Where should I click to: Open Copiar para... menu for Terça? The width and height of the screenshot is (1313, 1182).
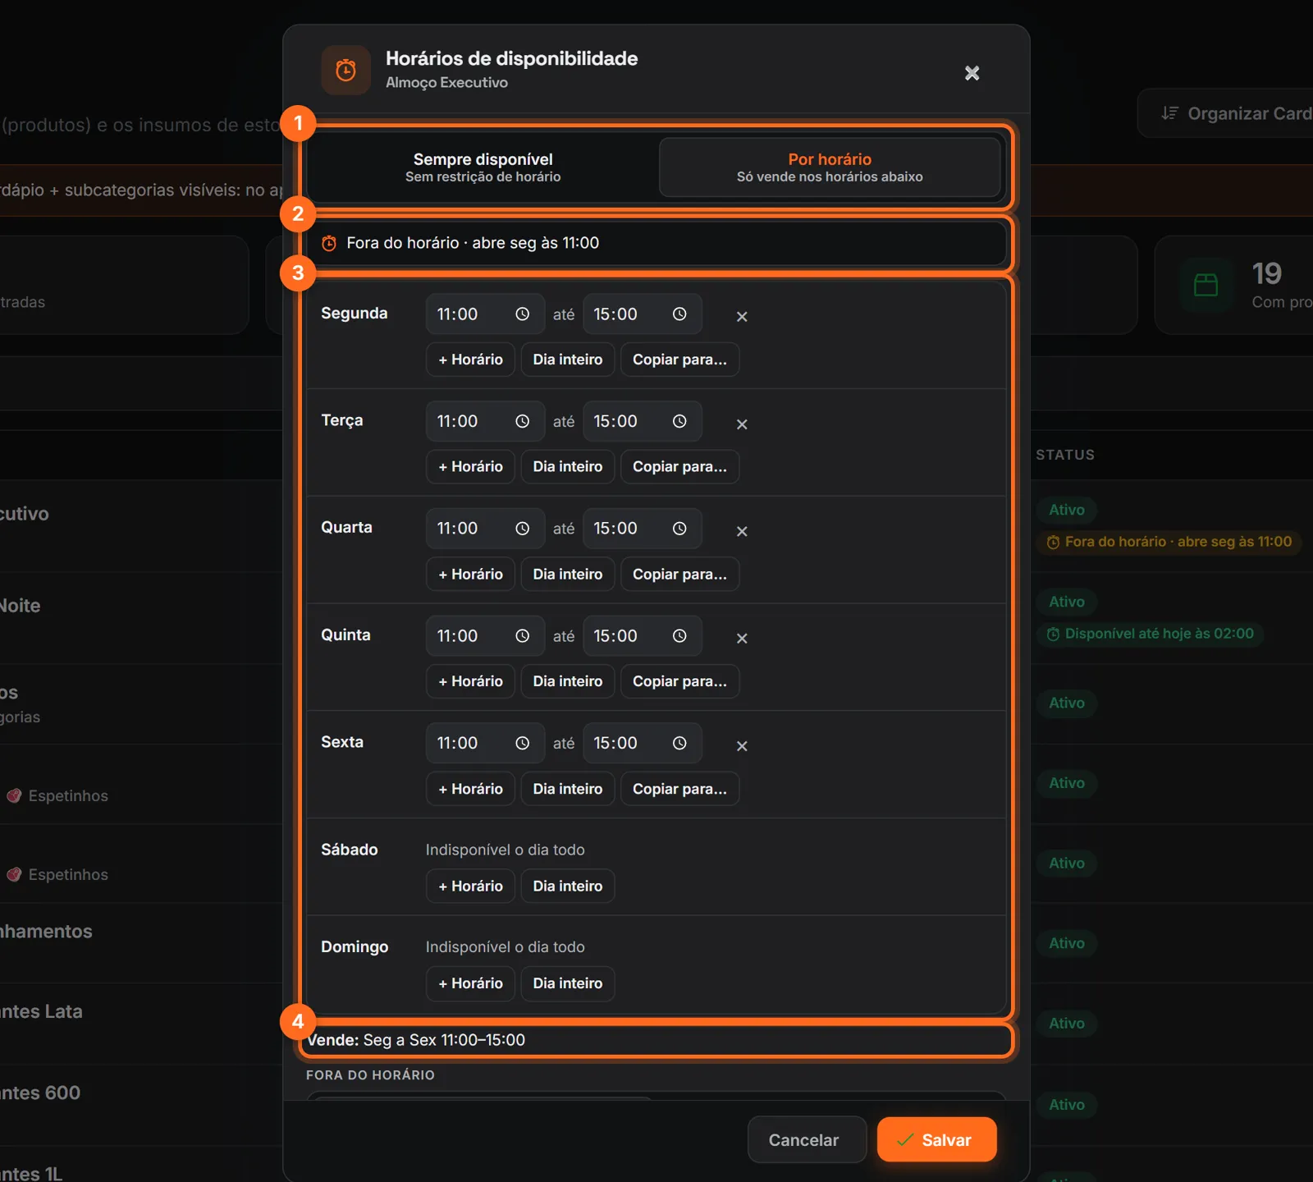click(679, 466)
